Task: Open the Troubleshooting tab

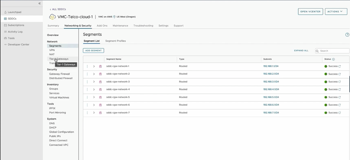Action: click(143, 26)
